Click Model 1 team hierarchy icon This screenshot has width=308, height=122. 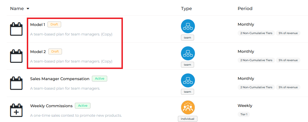click(188, 27)
